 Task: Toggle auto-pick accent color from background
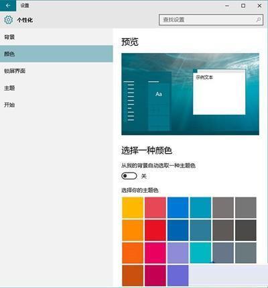(x=129, y=176)
